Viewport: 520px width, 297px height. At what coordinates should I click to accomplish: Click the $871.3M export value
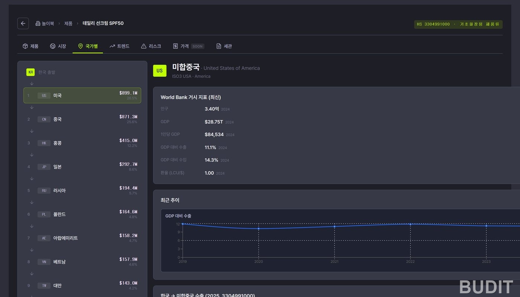pos(128,117)
